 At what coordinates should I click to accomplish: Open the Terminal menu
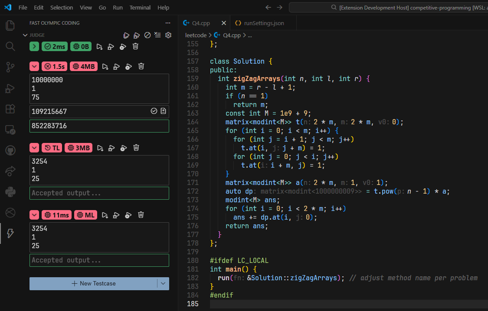(x=140, y=7)
